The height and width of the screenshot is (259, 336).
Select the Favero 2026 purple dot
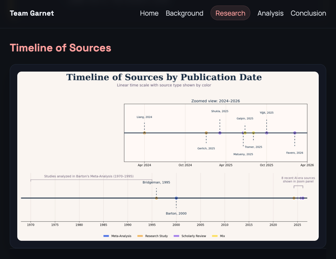(x=295, y=133)
